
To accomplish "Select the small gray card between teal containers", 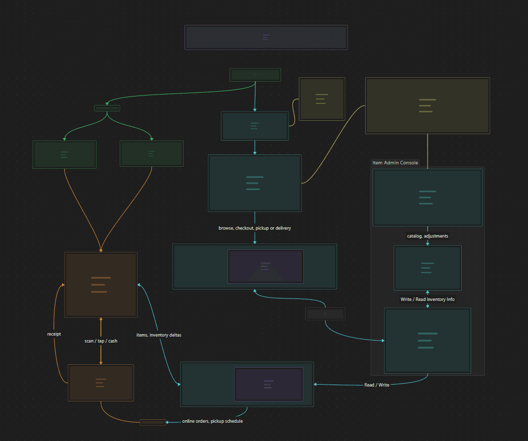I will click(x=325, y=314).
